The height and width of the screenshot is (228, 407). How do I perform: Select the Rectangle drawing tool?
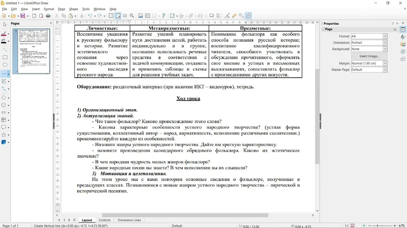click(5, 57)
